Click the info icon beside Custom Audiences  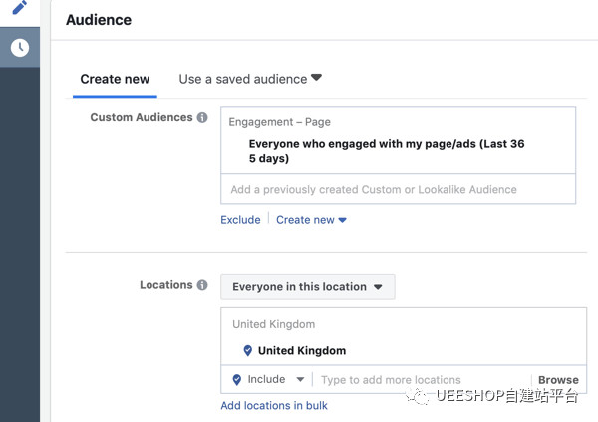coord(202,118)
